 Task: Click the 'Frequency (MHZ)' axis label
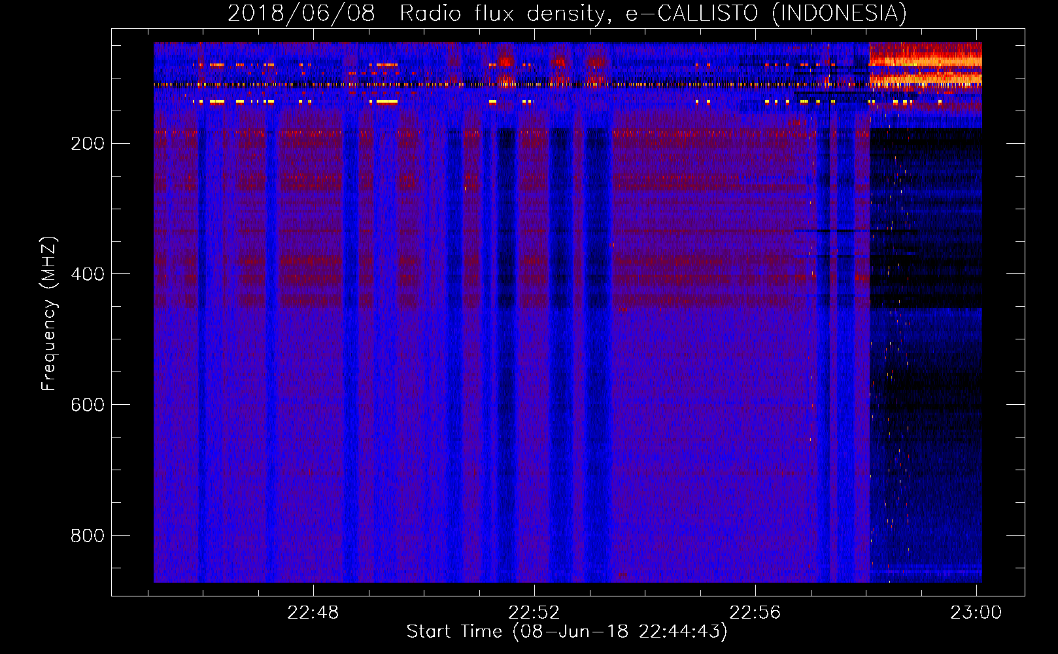pyautogui.click(x=49, y=313)
